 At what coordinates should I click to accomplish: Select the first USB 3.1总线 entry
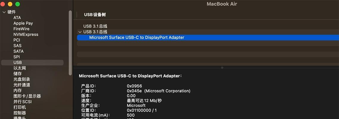coord(95,26)
